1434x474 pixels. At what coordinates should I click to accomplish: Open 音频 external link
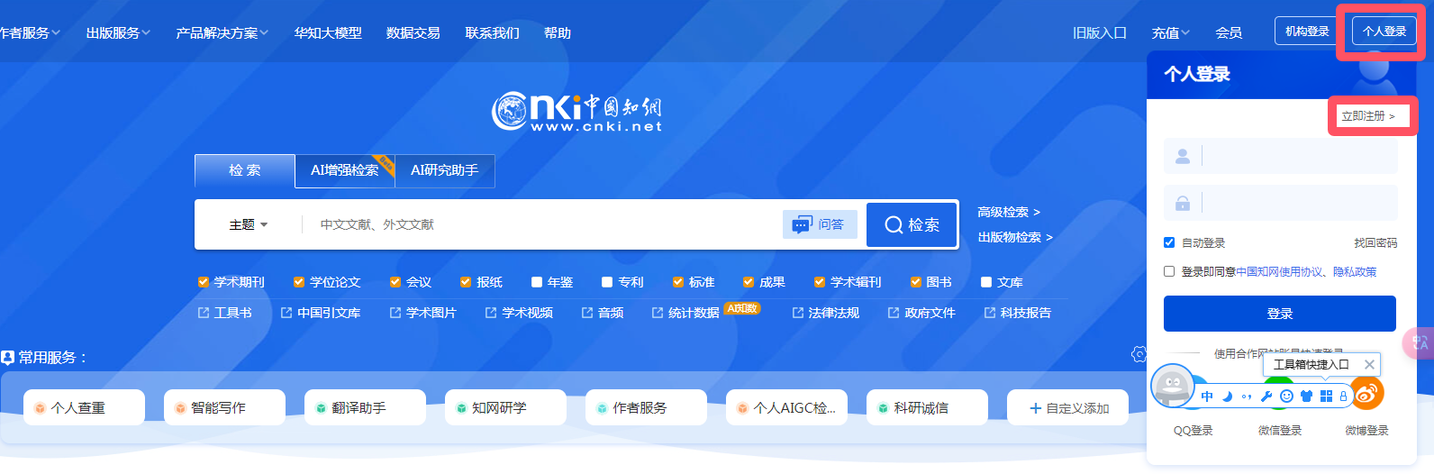(x=603, y=313)
